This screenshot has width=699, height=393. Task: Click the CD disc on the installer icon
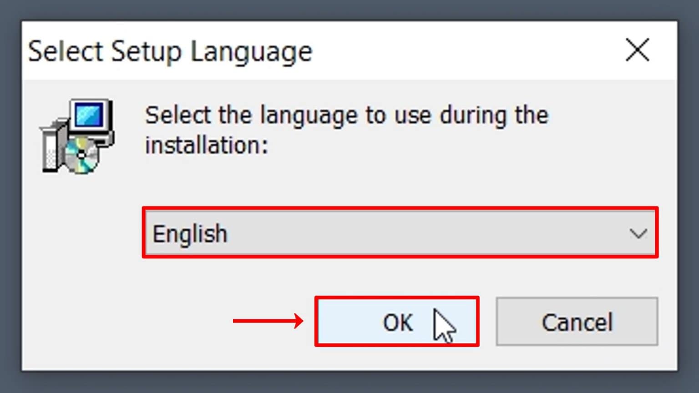point(81,156)
